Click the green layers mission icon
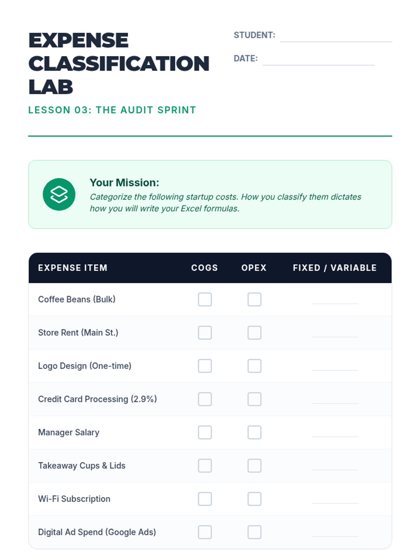The image size is (420, 560). [x=59, y=194]
